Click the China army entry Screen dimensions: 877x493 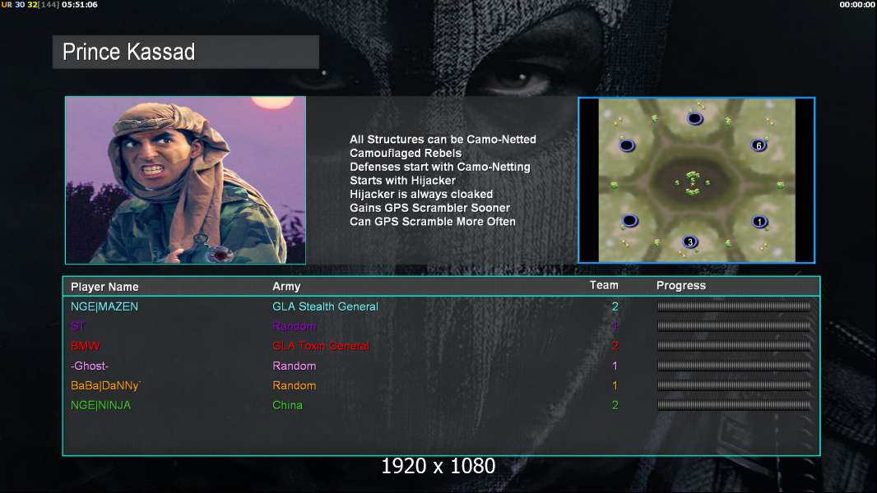click(287, 405)
